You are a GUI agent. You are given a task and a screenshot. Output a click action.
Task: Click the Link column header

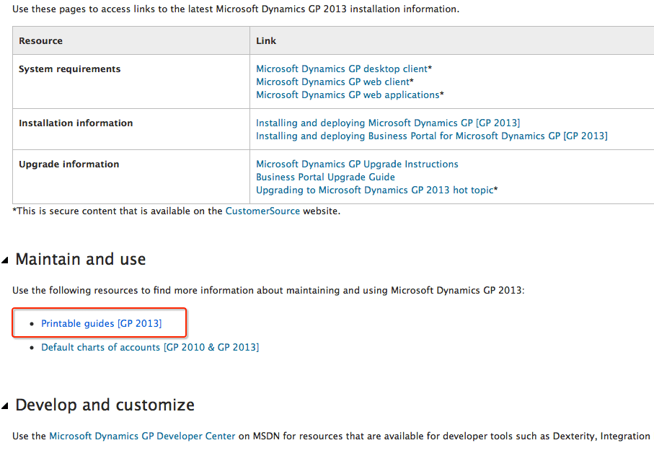(266, 41)
